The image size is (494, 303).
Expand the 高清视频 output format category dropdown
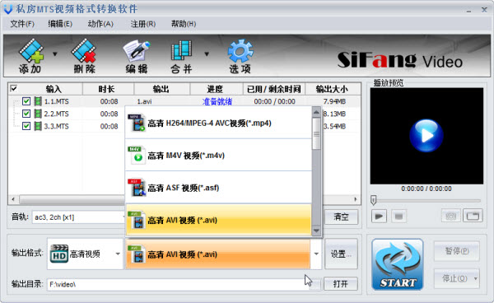118,254
